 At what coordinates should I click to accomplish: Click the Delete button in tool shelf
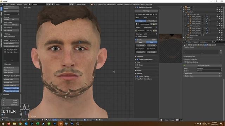(11, 8)
